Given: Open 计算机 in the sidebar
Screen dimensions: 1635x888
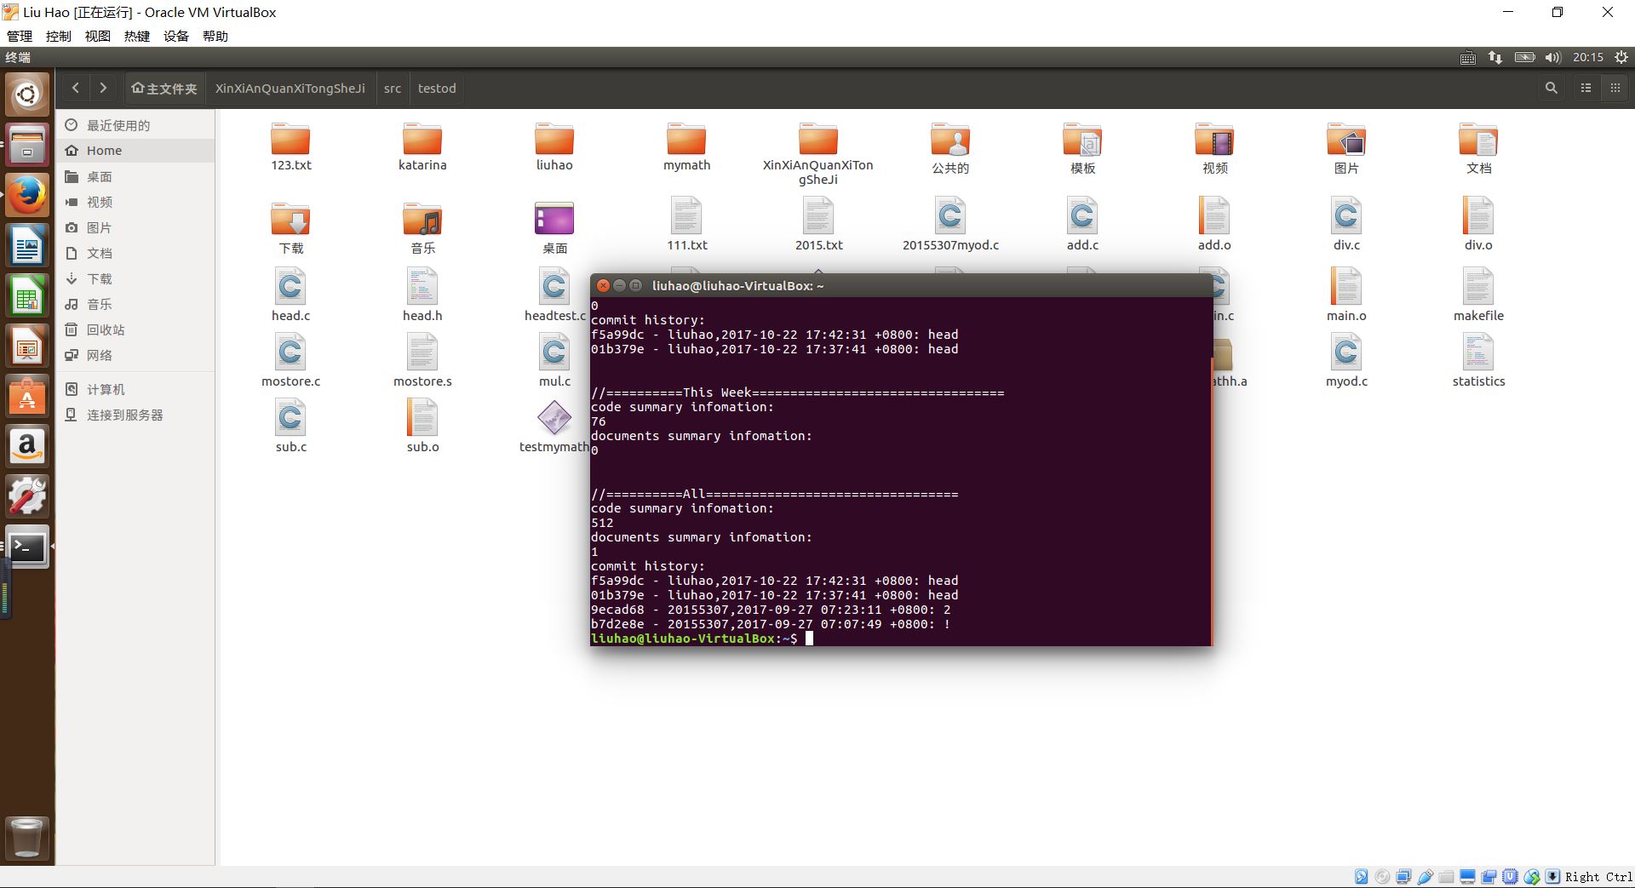Looking at the screenshot, I should click(x=135, y=389).
